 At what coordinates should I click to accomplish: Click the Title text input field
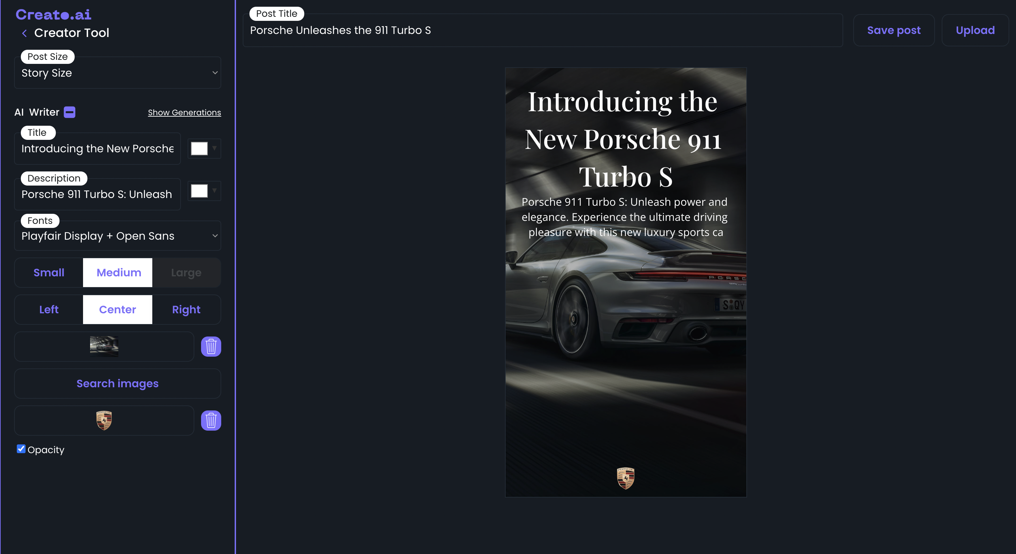coord(97,148)
